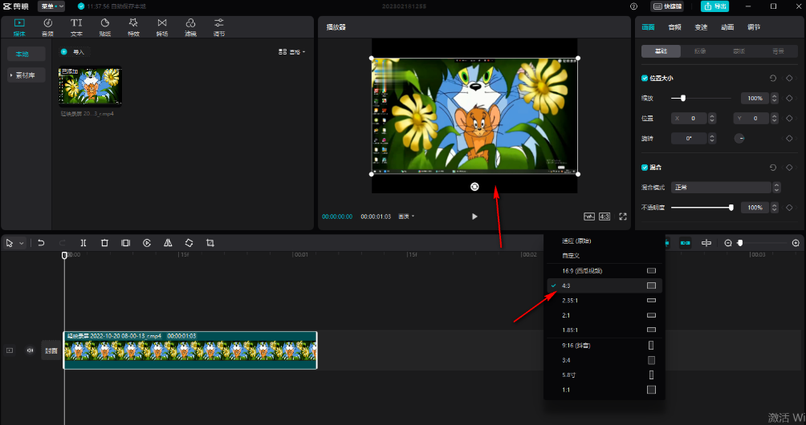Enter fullscreen preview in the player
The image size is (806, 425).
622,217
